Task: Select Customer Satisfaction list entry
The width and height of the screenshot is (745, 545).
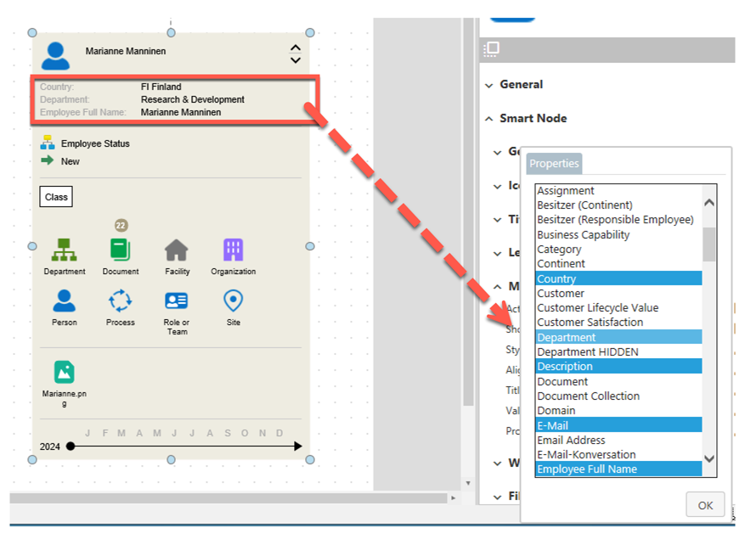Action: click(618, 322)
